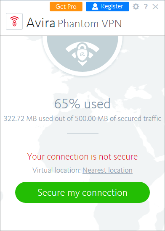
Task: Toggle VPN on with Secure my connection
Action: point(82,192)
